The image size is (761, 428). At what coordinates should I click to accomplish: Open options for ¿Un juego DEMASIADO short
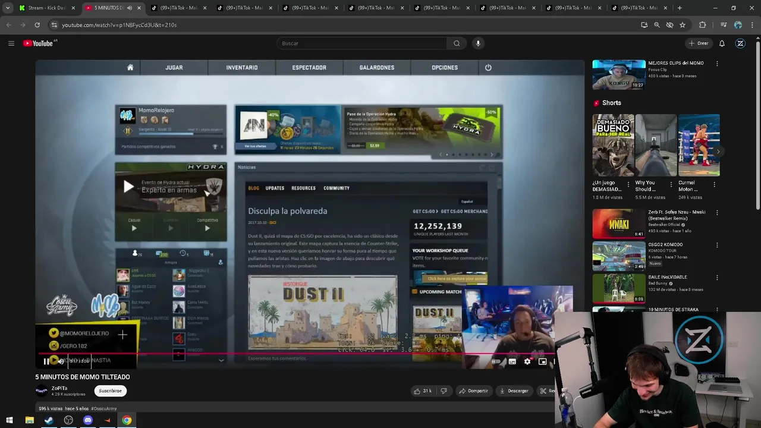click(628, 185)
